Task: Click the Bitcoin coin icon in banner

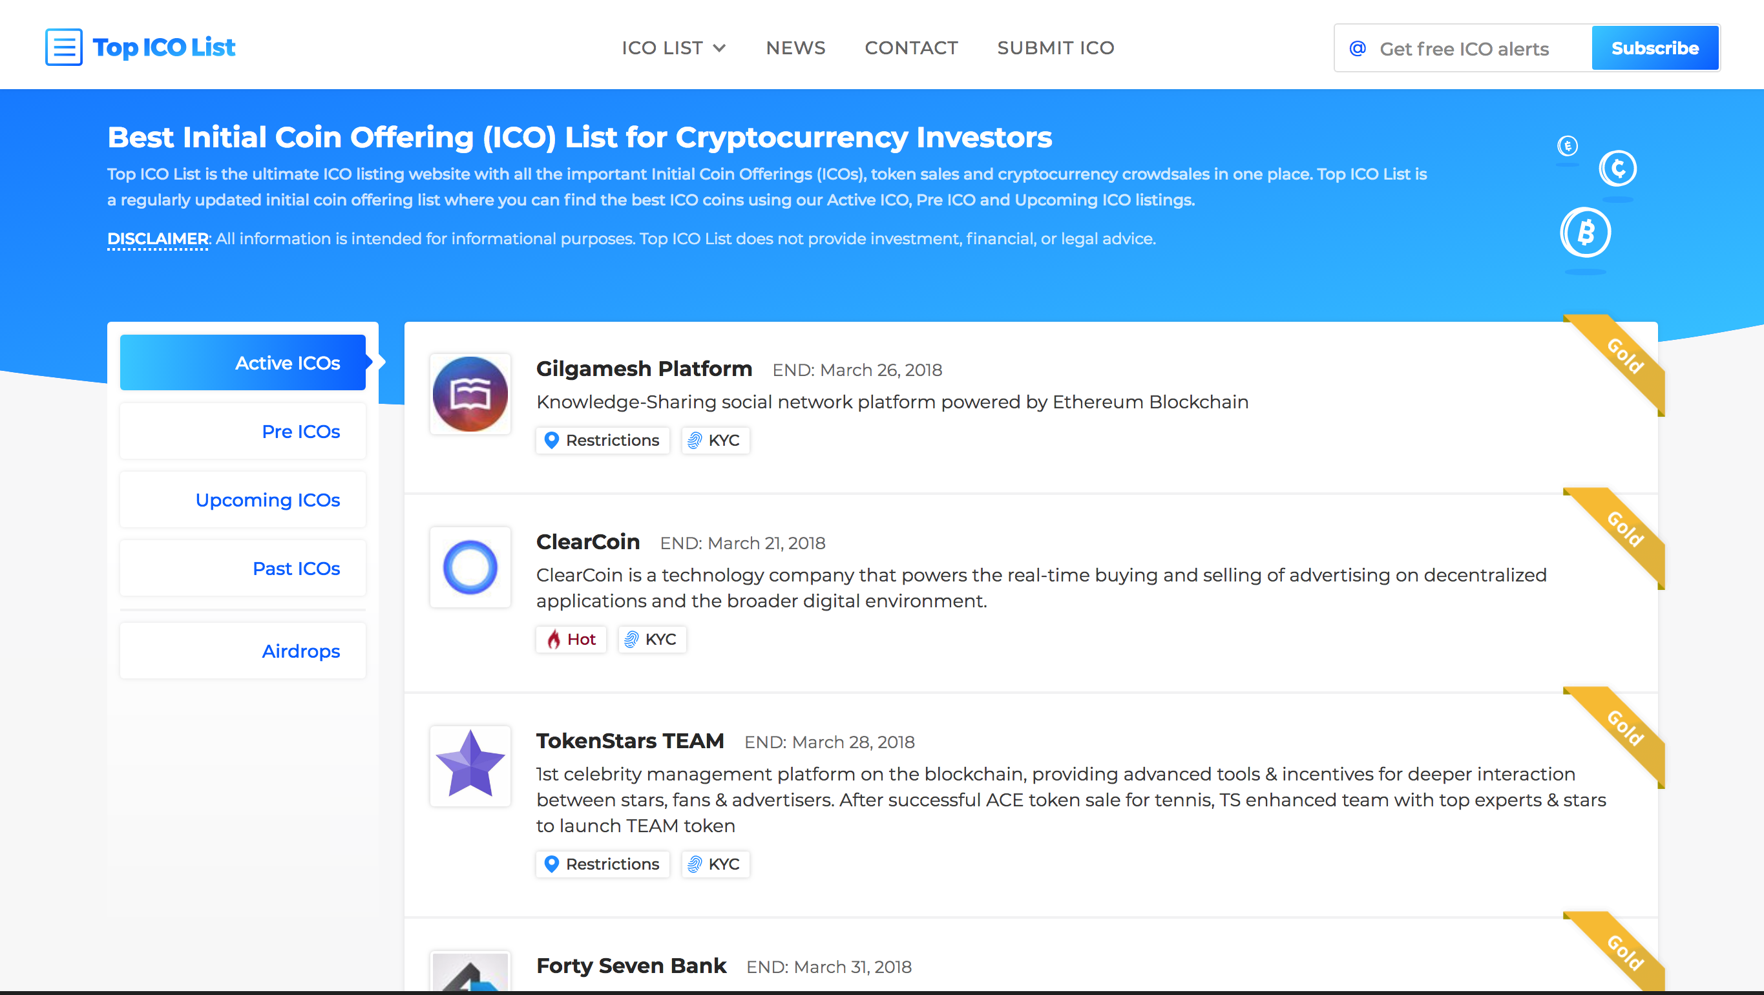Action: 1585,233
